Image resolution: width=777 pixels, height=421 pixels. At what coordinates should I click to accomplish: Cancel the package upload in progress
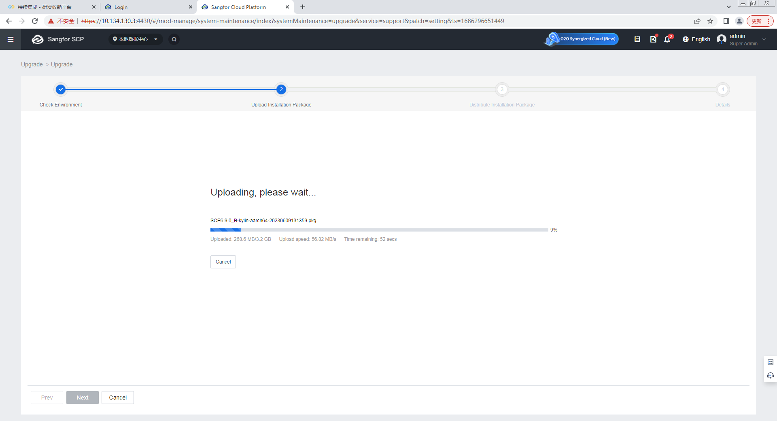pos(223,262)
